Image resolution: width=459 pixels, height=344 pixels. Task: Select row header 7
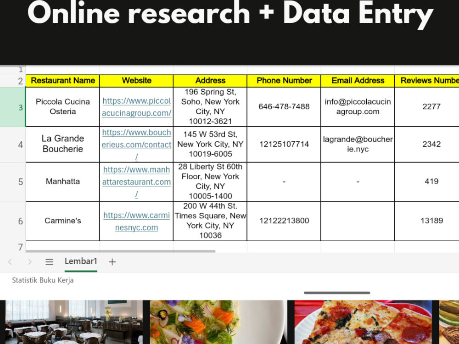coord(13,247)
